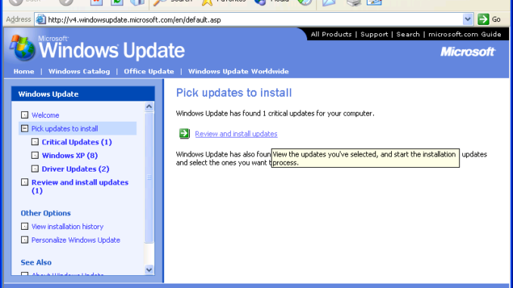
Task: Open the address bar dropdown arrow
Action: [x=468, y=20]
